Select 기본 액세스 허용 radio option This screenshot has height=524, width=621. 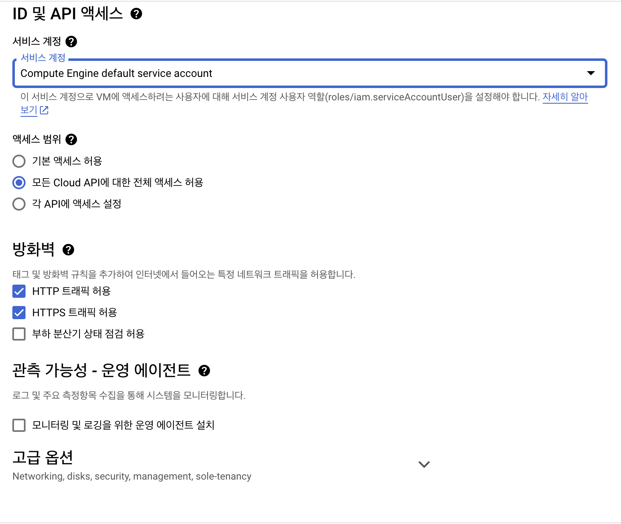19,161
